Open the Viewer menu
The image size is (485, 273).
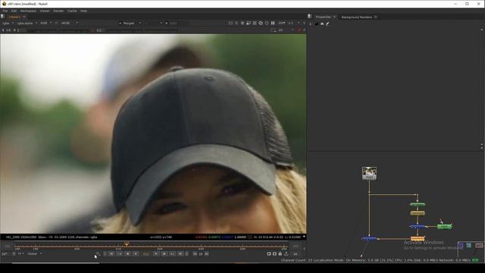tap(45, 11)
